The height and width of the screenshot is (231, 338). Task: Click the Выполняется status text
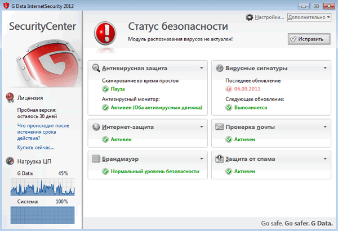point(251,107)
